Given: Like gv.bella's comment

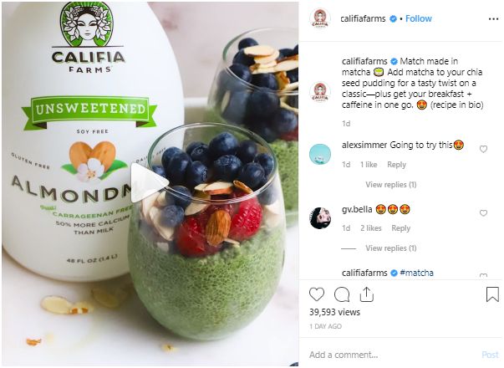Looking at the screenshot, I should (483, 213).
